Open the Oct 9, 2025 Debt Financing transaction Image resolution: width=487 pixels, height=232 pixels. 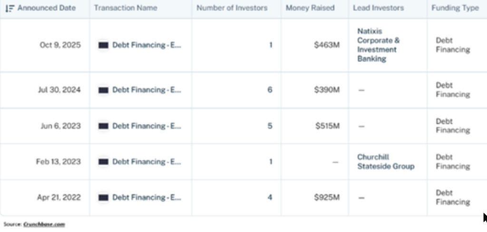(x=146, y=45)
